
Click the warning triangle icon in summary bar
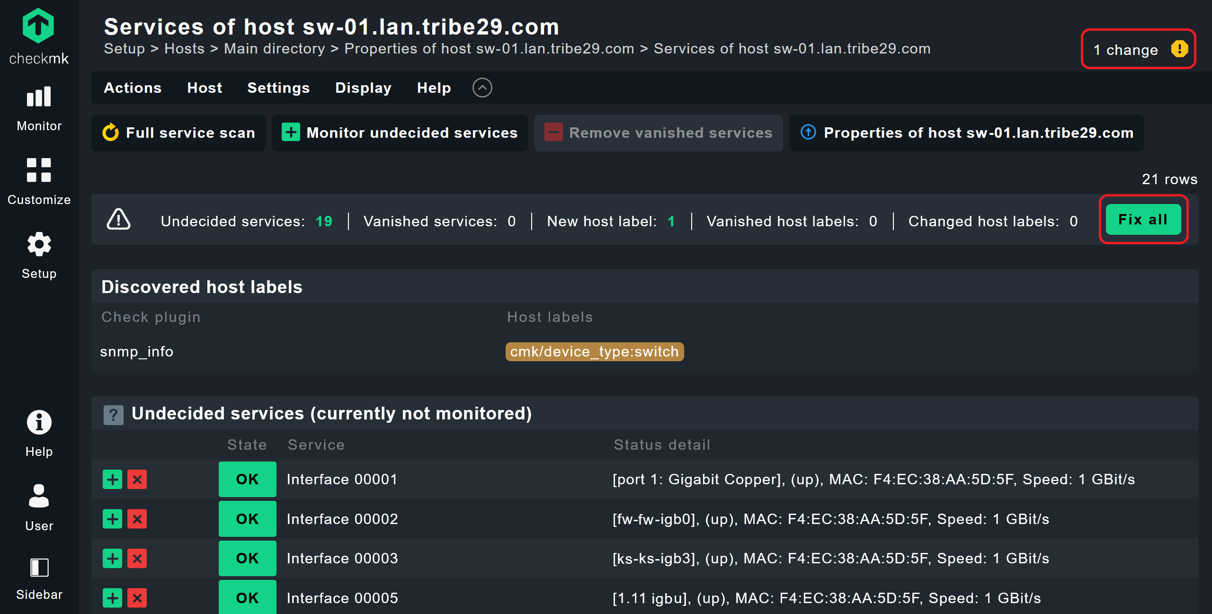pyautogui.click(x=118, y=219)
